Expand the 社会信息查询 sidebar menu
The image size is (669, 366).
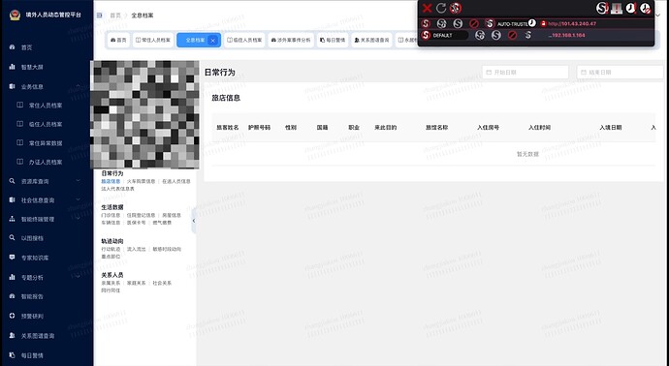pyautogui.click(x=46, y=200)
